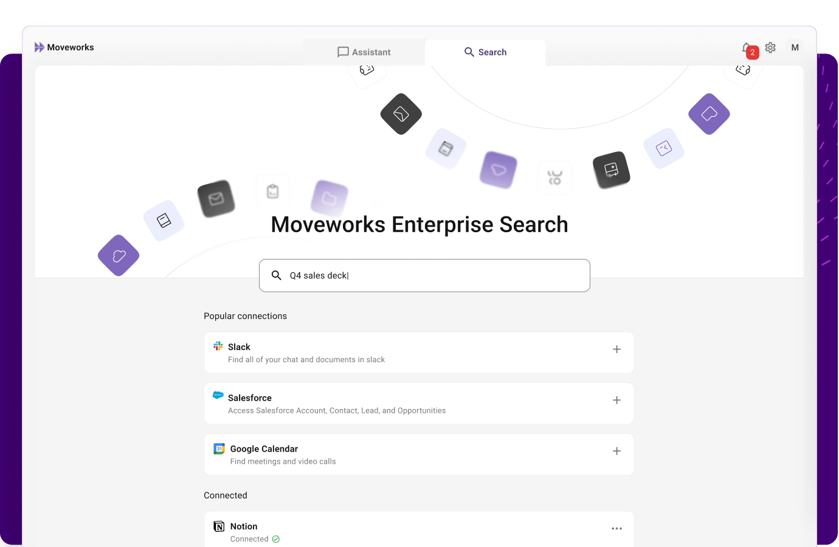Click the red notification badge showing 2
Screen dimensions: 839x547
[751, 52]
